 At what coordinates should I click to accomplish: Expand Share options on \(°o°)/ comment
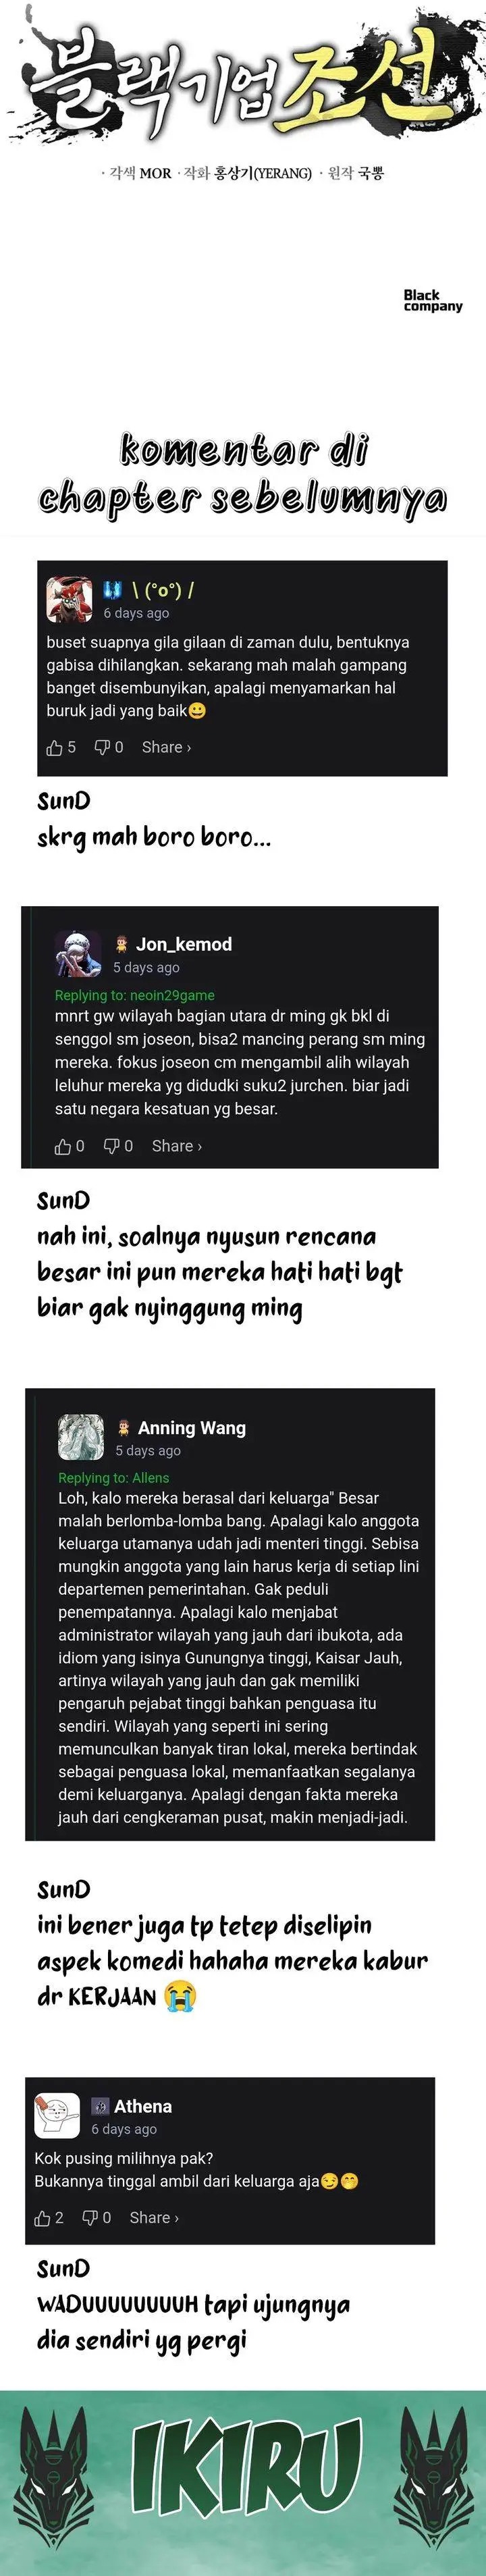coord(166,747)
